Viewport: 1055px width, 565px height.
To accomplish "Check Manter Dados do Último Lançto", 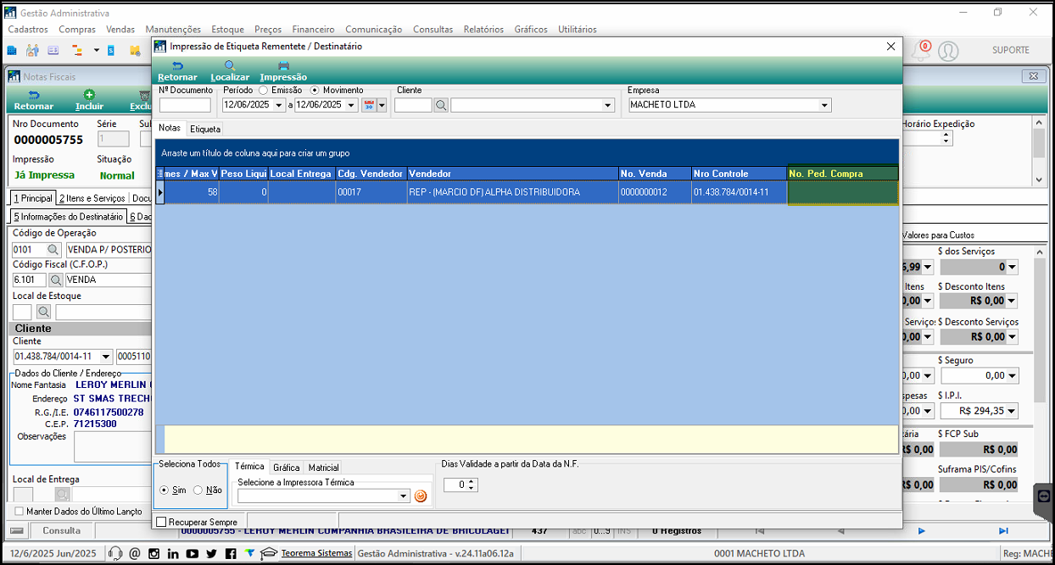I will [x=20, y=511].
